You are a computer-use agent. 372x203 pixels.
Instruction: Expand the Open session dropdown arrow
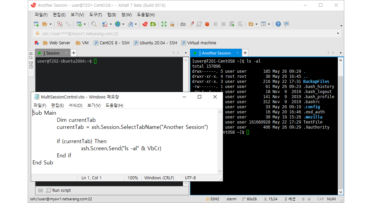[x=50, y=24]
